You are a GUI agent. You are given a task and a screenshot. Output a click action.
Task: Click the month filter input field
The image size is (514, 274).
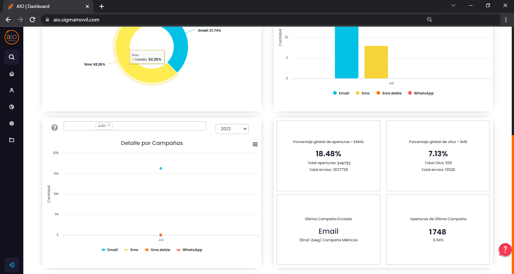tap(158, 126)
